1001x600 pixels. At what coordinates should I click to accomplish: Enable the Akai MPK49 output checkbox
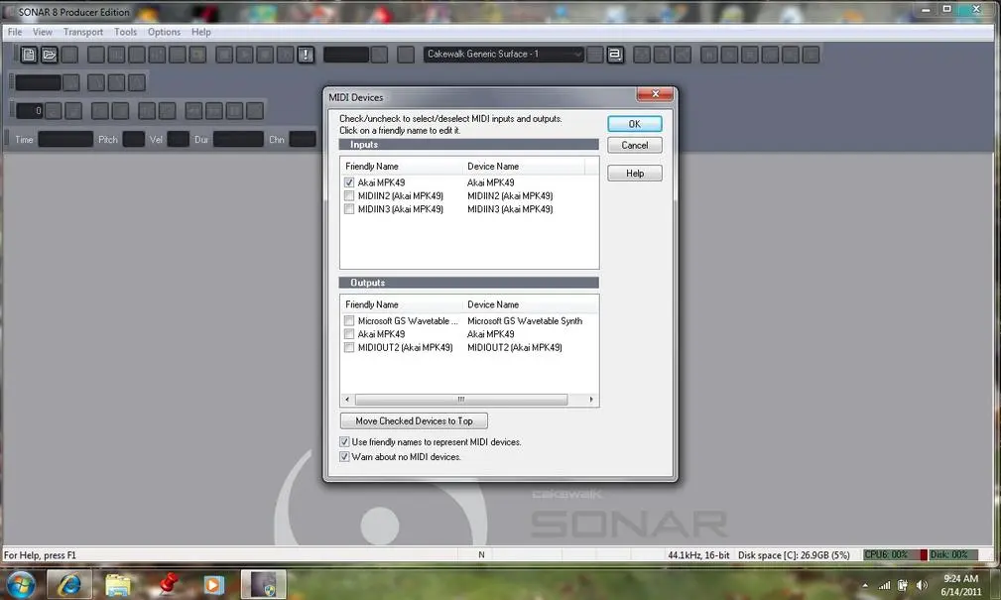(x=349, y=334)
